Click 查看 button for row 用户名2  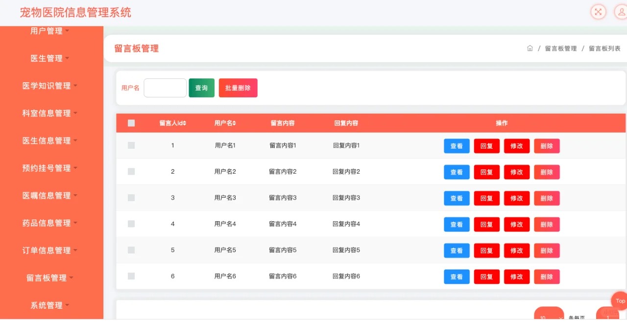point(457,172)
